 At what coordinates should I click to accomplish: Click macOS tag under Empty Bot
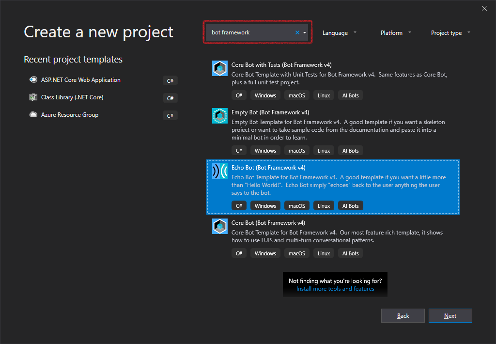297,151
